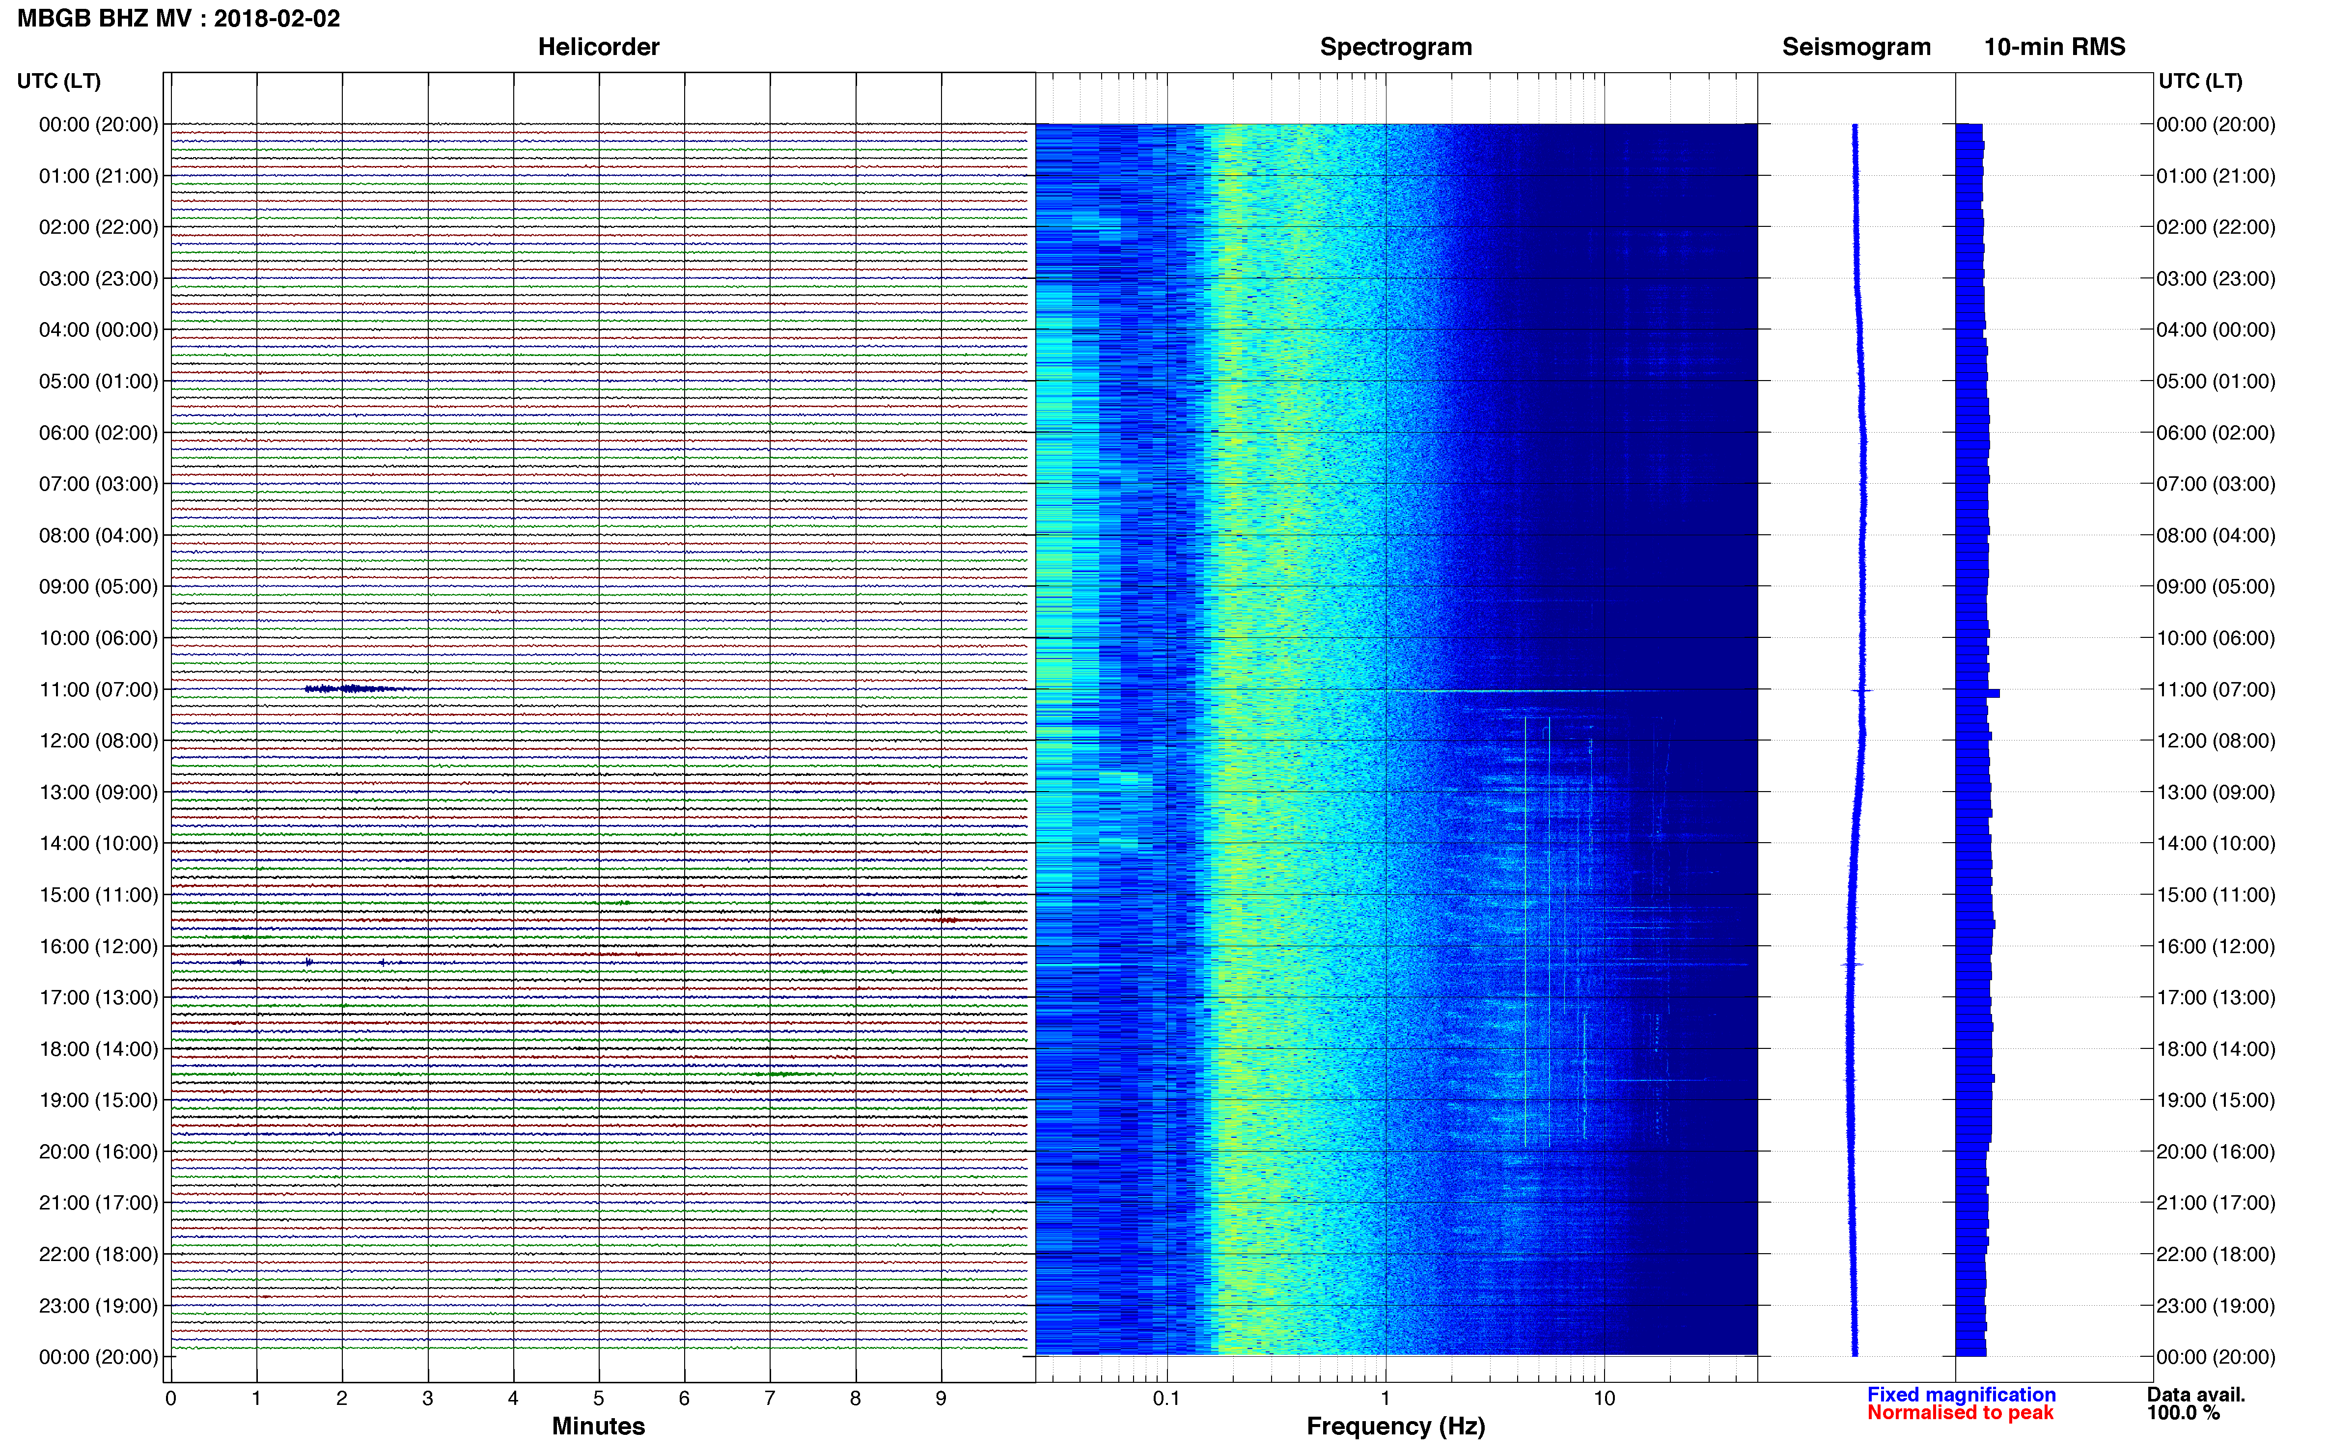This screenshot has height=1455, width=2328.
Task: Click tick "9" on the Minutes axis
Action: pos(941,1398)
